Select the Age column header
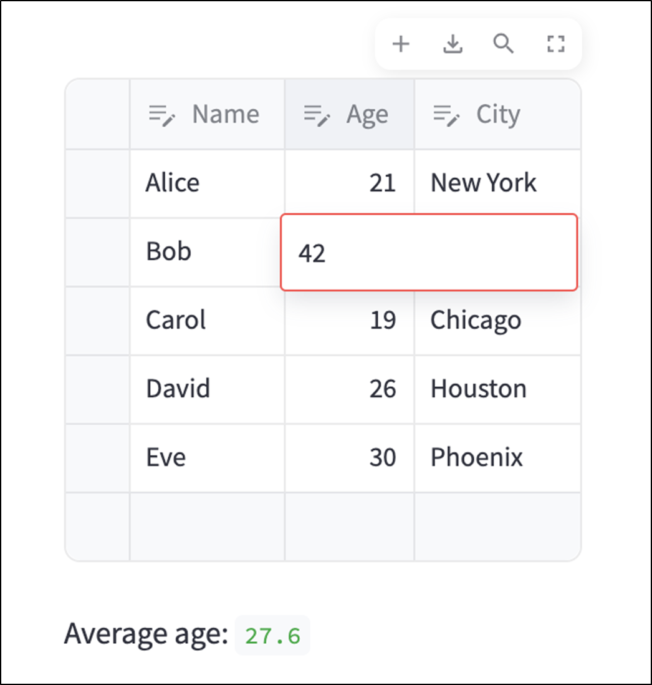Screen dimensions: 652x685 tap(367, 115)
